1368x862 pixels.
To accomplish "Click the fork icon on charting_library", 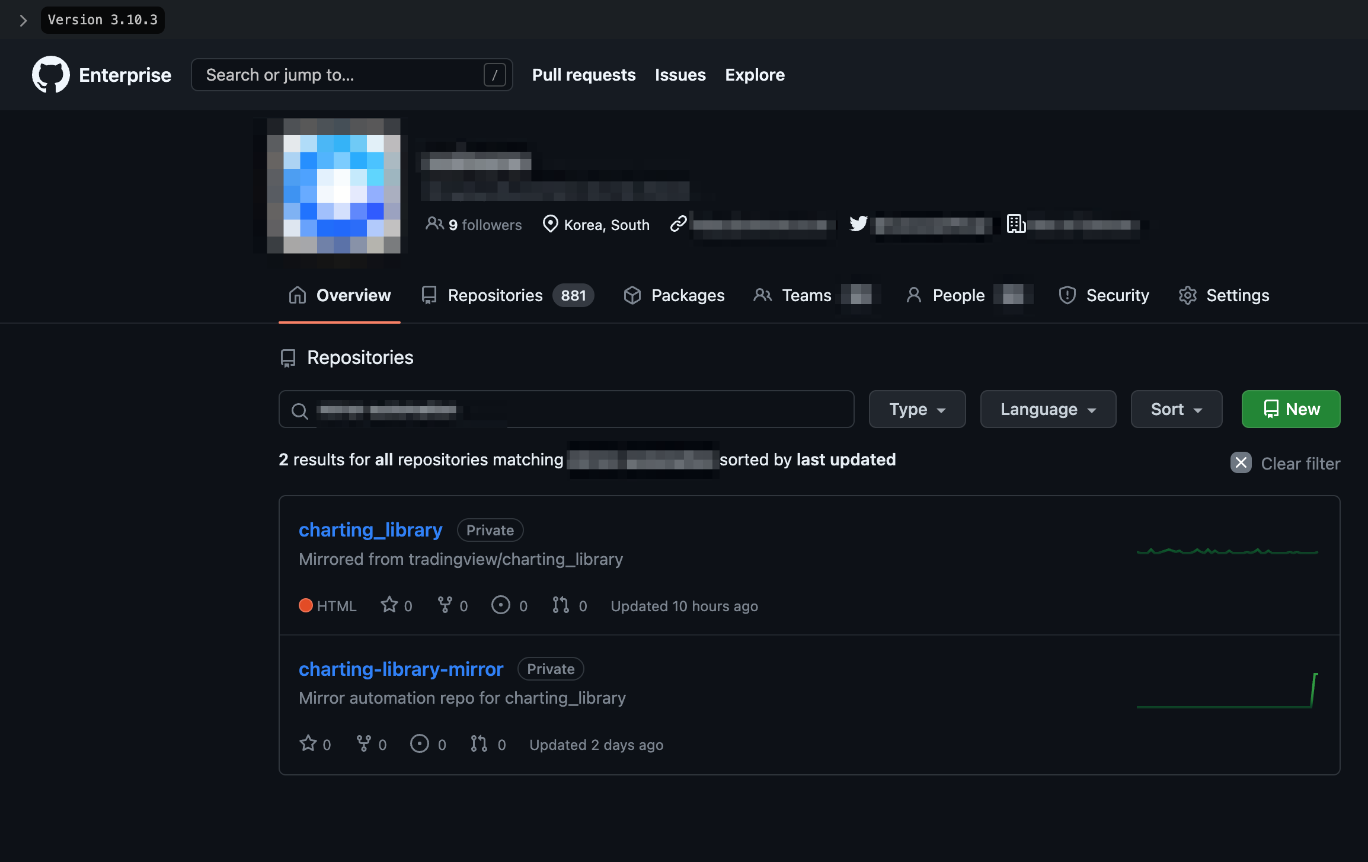I will (x=445, y=605).
